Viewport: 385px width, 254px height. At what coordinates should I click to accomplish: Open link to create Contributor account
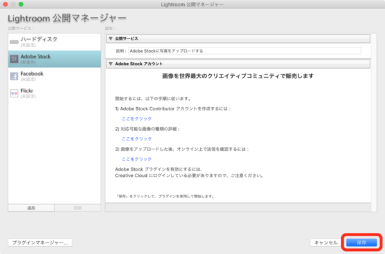pos(137,119)
